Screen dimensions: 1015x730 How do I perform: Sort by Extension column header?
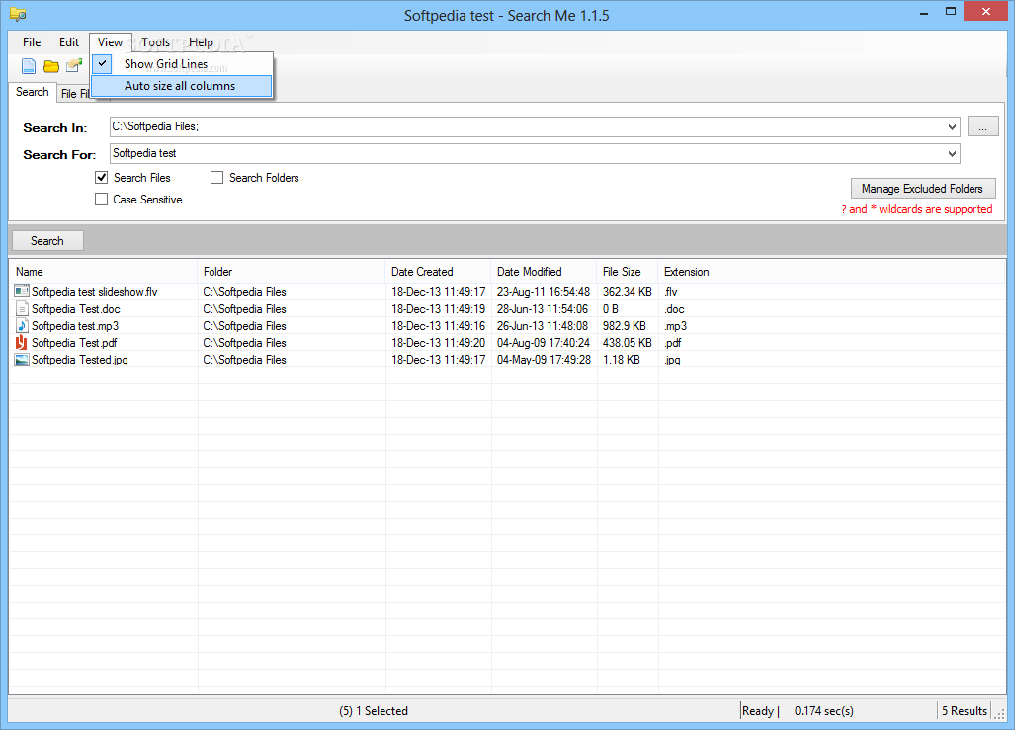[687, 272]
